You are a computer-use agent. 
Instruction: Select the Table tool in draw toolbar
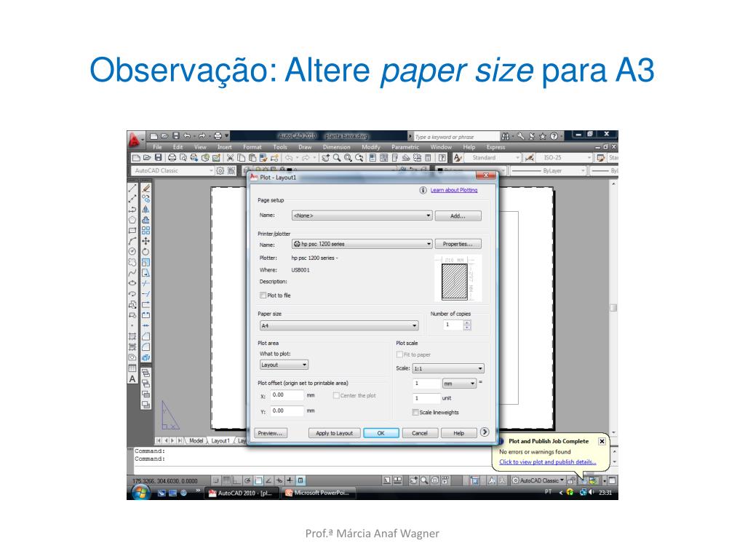coord(132,368)
